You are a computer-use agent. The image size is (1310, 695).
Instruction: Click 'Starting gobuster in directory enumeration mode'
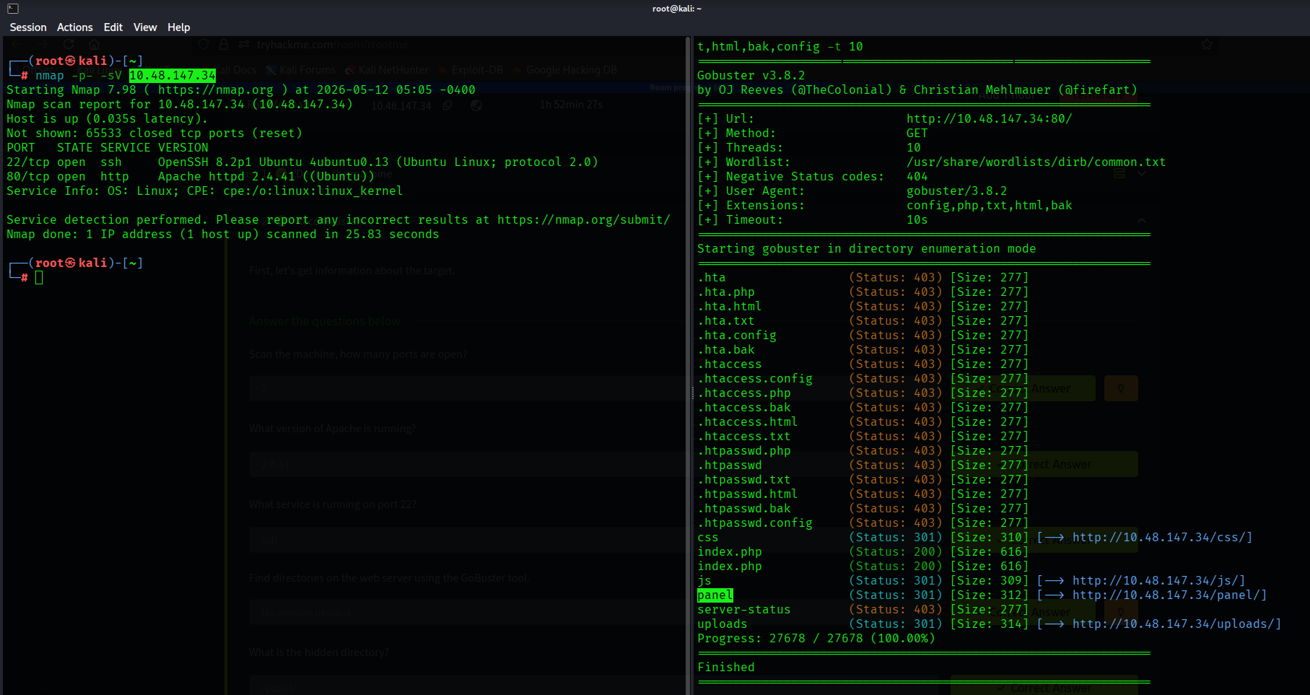(867, 248)
